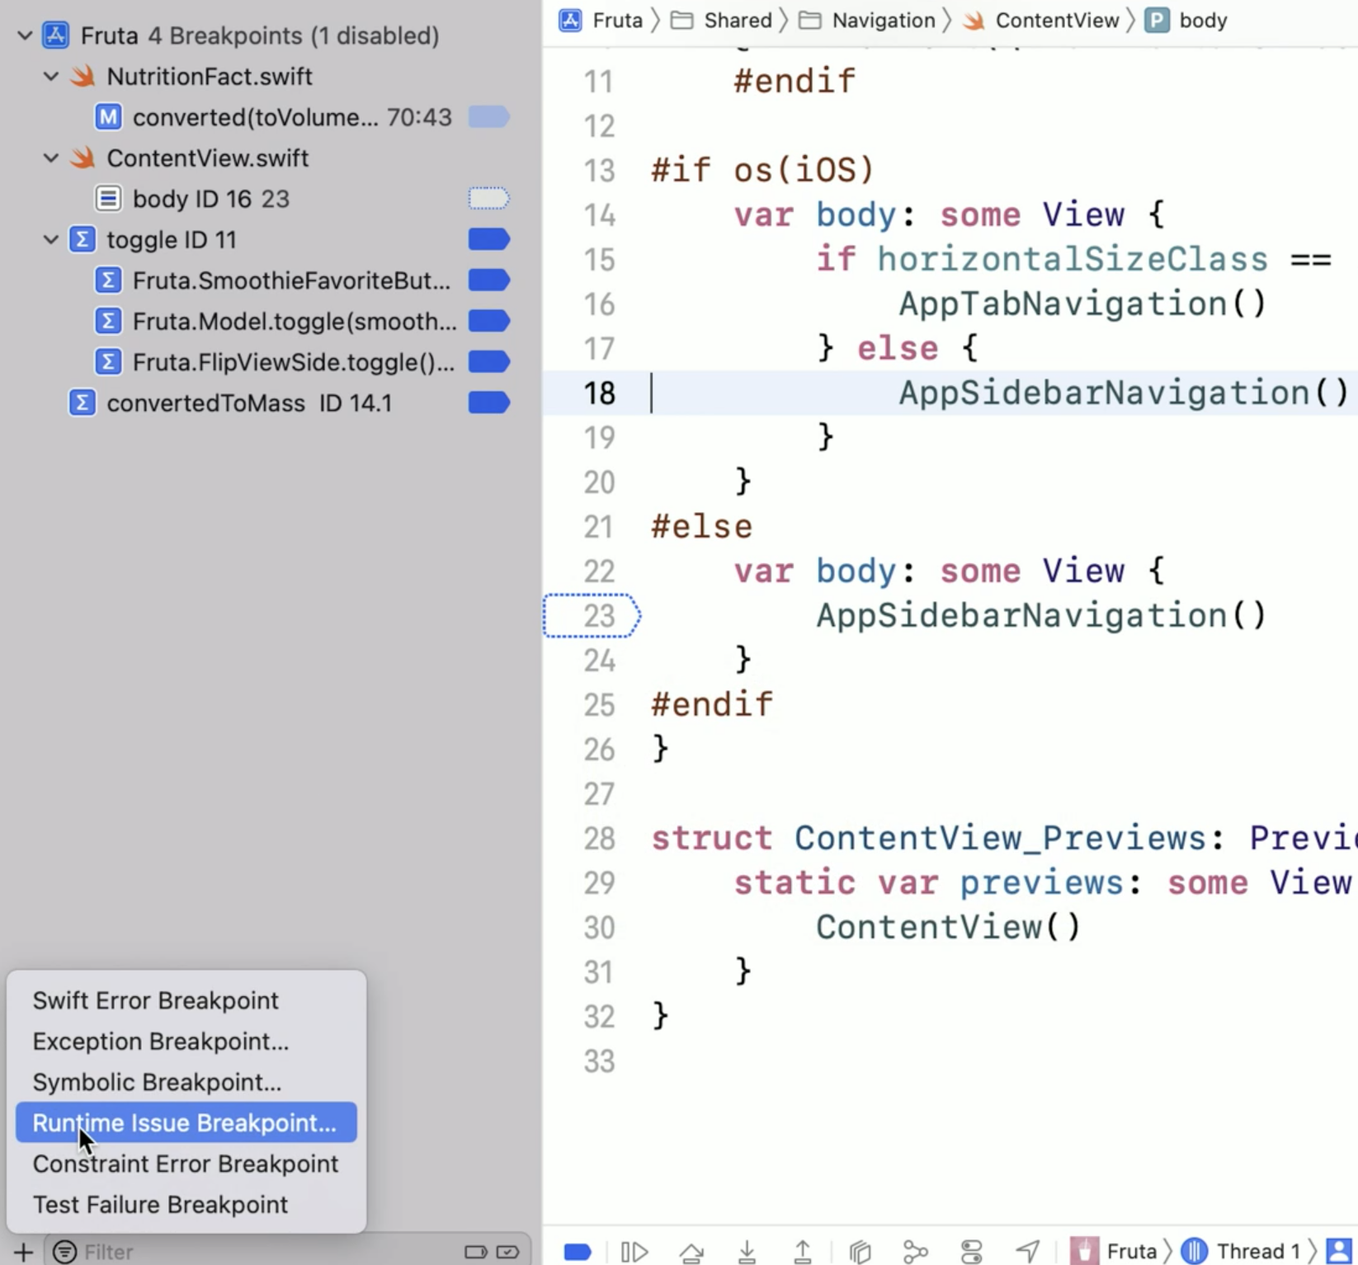This screenshot has width=1358, height=1265.
Task: Click the filter options icon
Action: click(64, 1252)
